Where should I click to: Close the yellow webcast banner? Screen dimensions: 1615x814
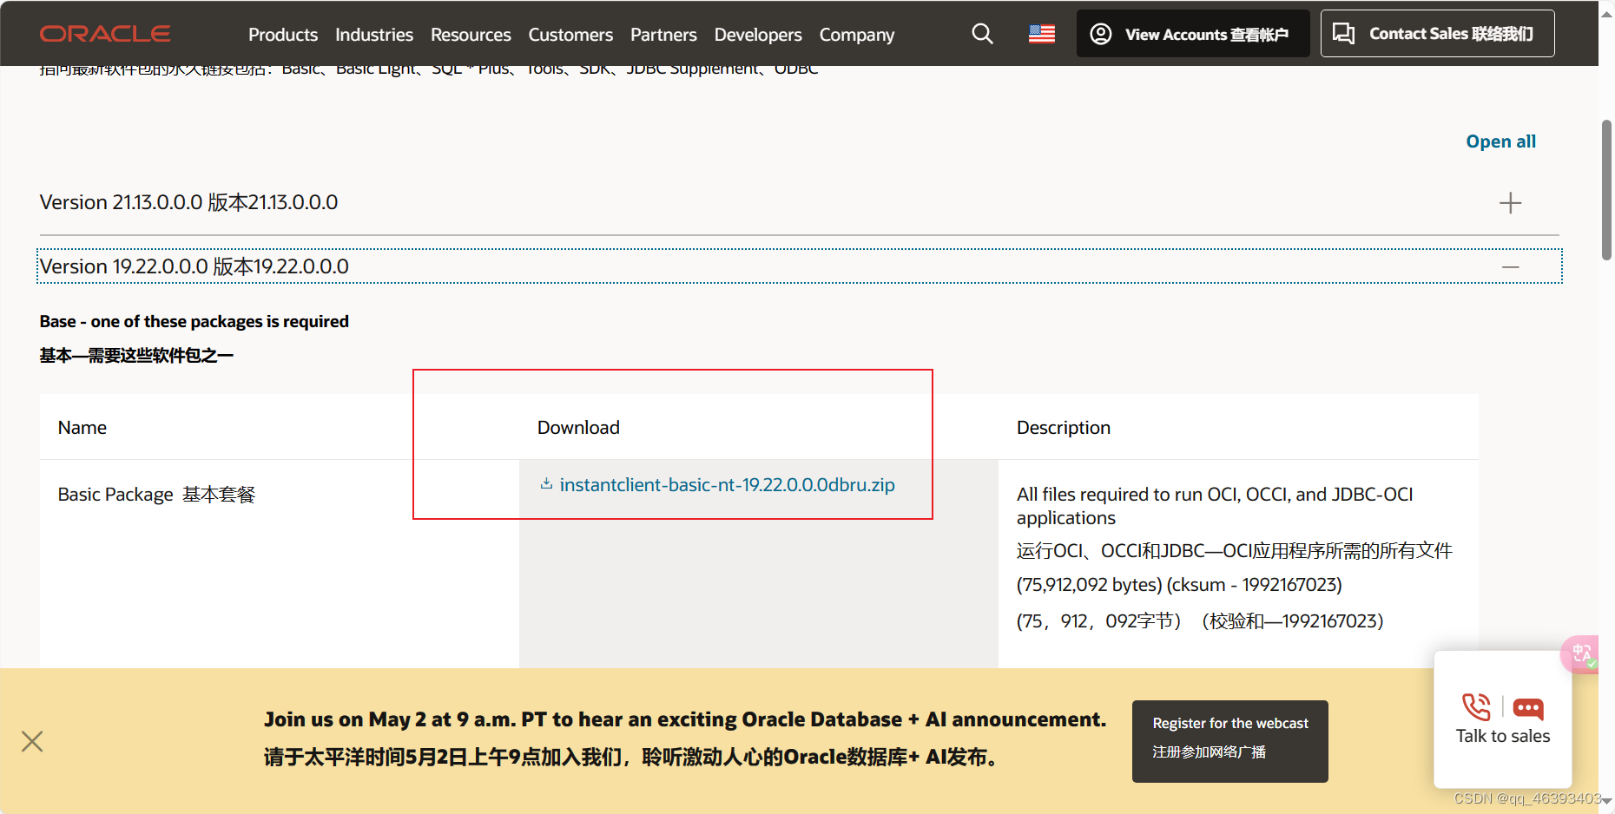coord(32,741)
